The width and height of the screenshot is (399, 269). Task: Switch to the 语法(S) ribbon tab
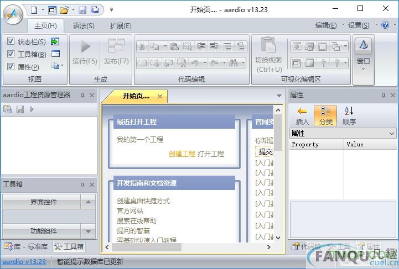(x=84, y=25)
